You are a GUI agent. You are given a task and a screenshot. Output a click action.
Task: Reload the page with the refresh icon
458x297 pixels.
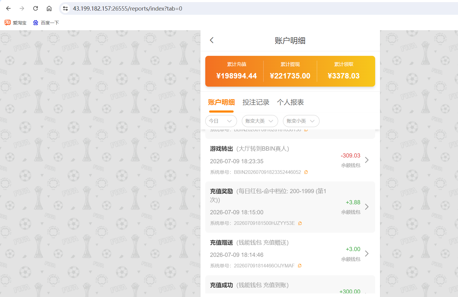[x=35, y=8]
